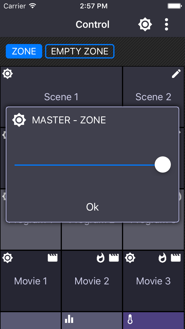Select the ZONE tab
The image size is (185, 329).
coord(24,51)
